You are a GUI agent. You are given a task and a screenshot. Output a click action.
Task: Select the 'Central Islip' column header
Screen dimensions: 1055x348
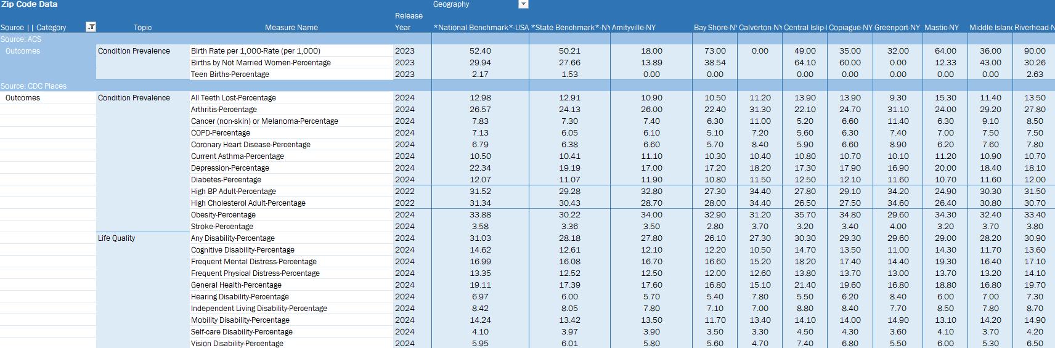pyautogui.click(x=805, y=28)
